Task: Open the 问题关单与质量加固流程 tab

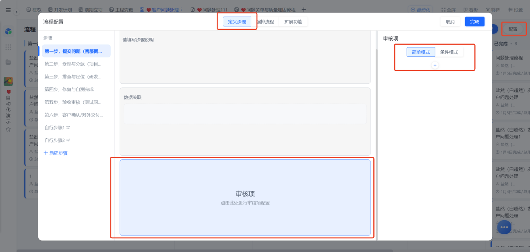Action: (x=265, y=10)
